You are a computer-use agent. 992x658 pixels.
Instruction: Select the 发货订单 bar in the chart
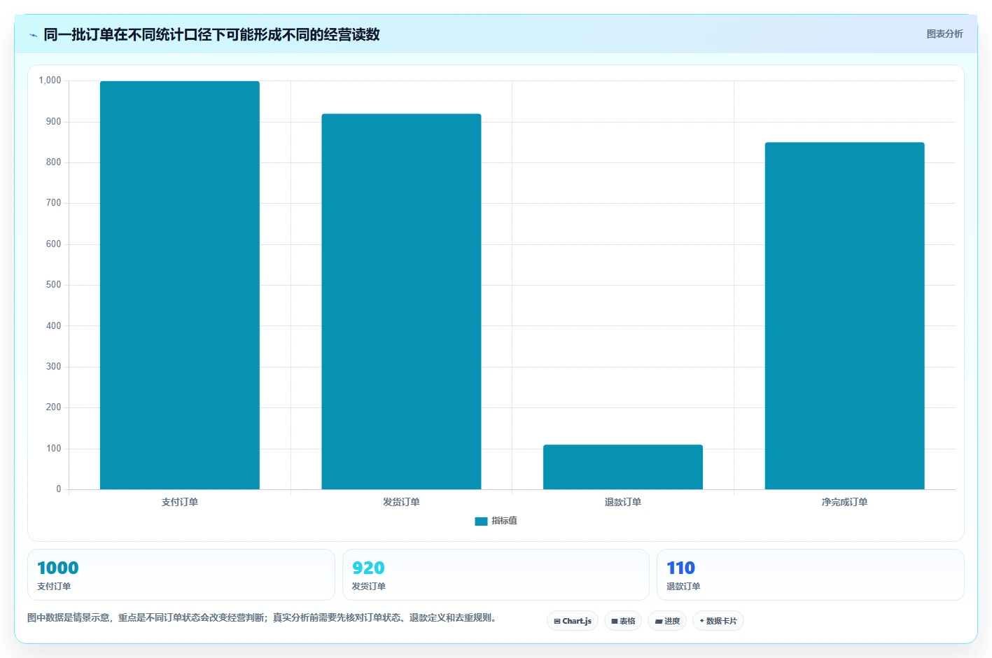[401, 302]
